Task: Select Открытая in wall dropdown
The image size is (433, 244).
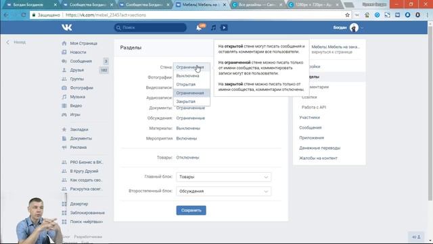Action: pyautogui.click(x=191, y=84)
